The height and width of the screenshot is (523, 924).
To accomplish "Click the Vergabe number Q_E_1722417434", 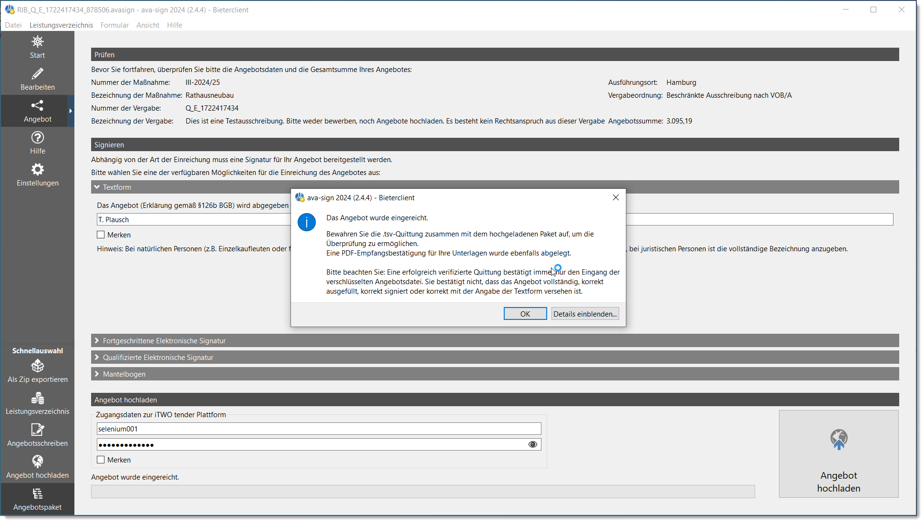I will pyautogui.click(x=212, y=108).
